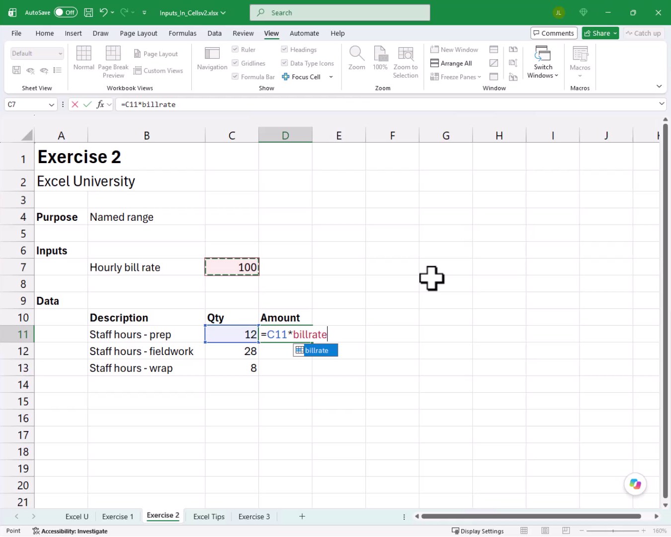
Task: Collapse the ribbon with the chevron
Action: [659, 86]
